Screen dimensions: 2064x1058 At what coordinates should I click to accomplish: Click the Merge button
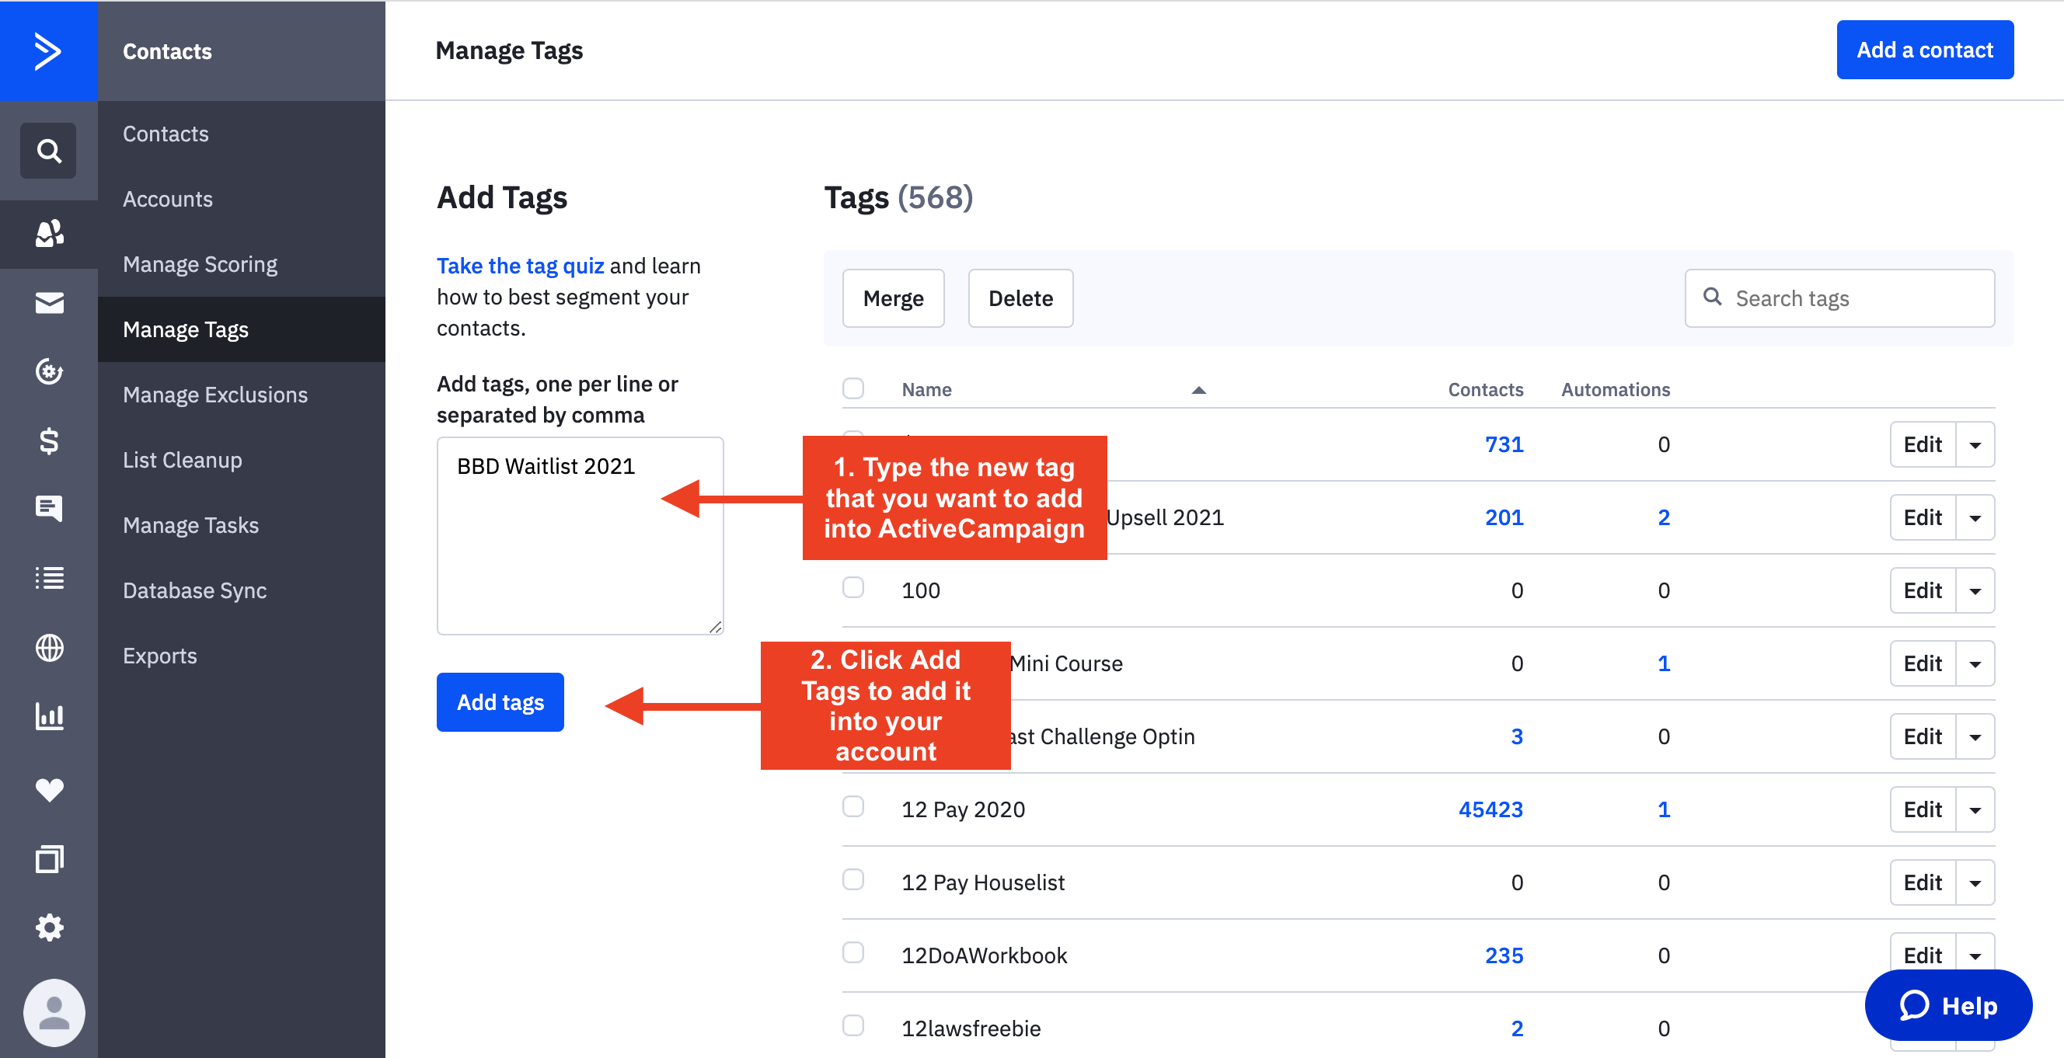point(893,299)
